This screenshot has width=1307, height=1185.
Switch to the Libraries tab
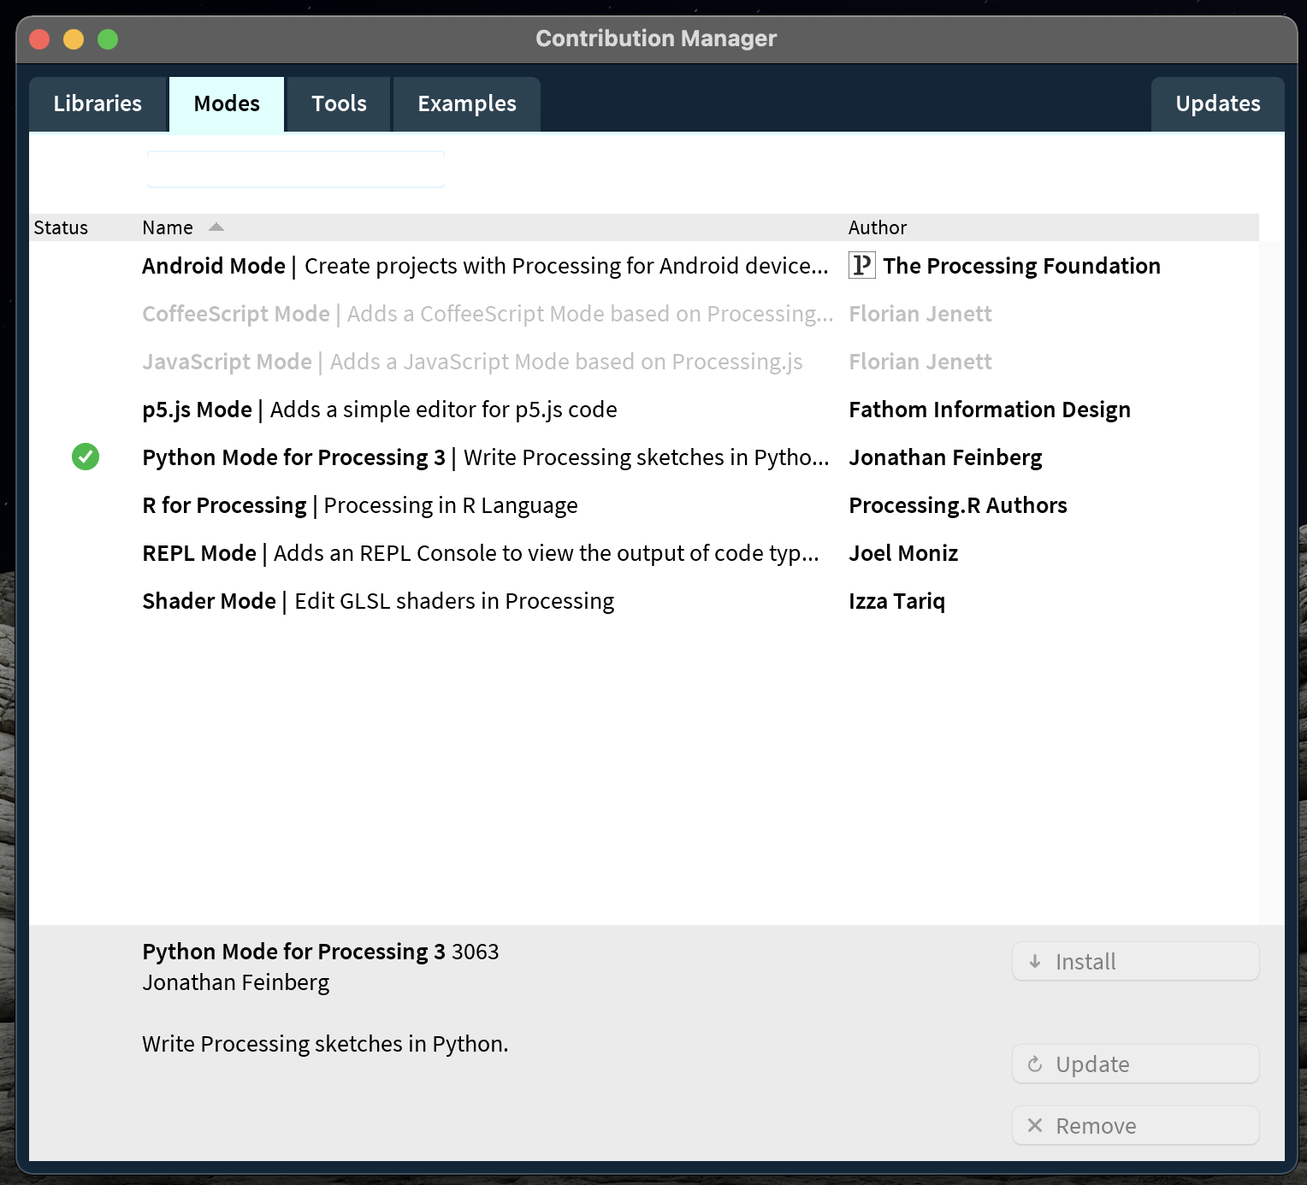pyautogui.click(x=98, y=104)
